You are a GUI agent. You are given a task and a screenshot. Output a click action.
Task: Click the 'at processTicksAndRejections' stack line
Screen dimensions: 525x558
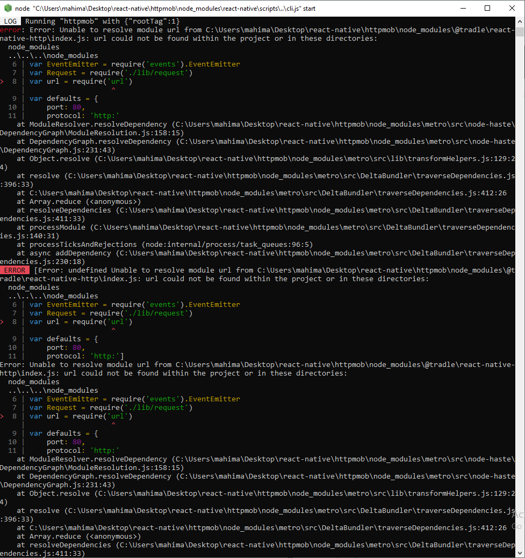[x=164, y=245]
